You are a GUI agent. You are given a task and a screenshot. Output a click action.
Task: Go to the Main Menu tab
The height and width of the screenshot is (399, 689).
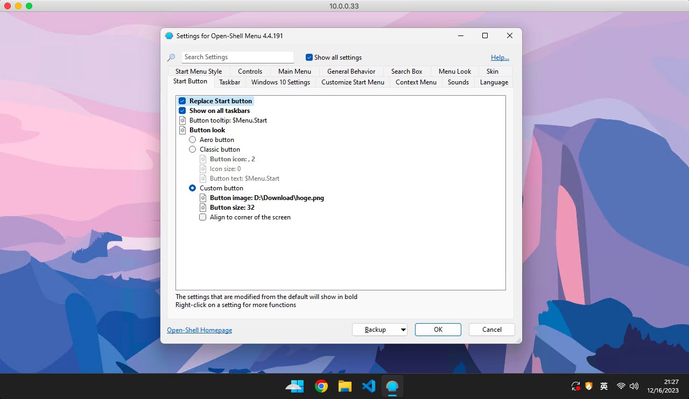(x=294, y=72)
